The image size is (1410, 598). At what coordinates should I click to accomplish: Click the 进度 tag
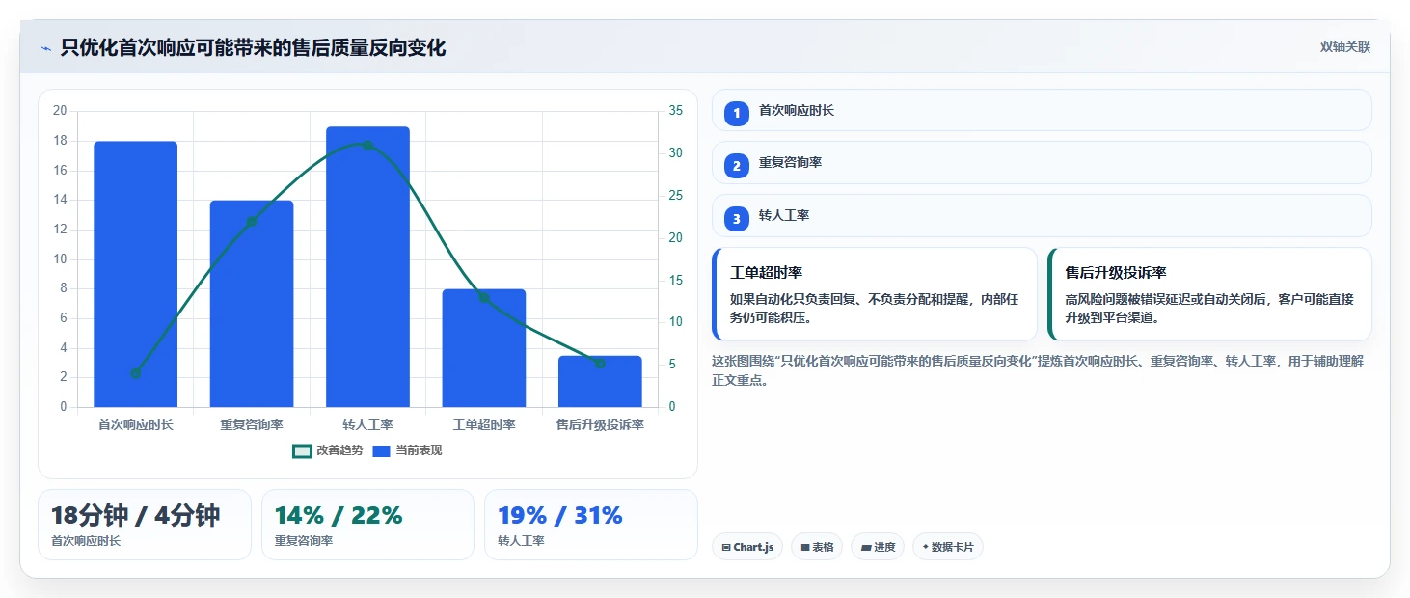[878, 547]
